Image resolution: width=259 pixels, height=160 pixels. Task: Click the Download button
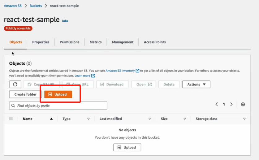point(112,84)
